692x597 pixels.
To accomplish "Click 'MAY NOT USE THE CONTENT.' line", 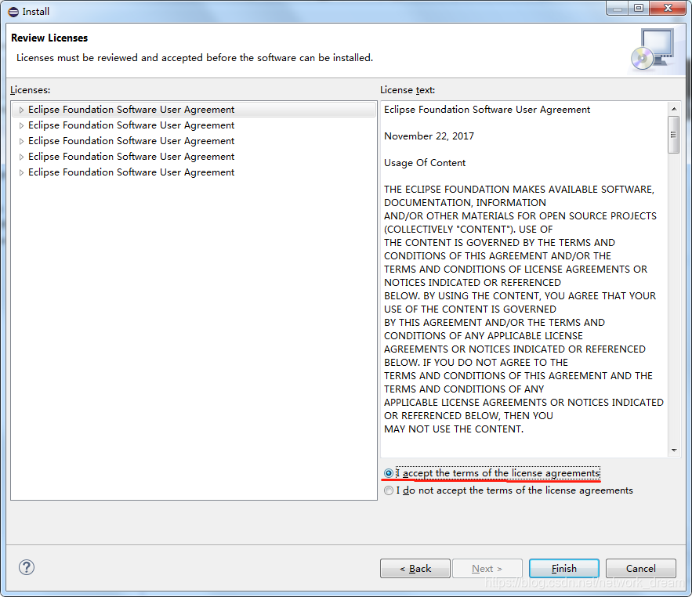I will pyautogui.click(x=454, y=429).
